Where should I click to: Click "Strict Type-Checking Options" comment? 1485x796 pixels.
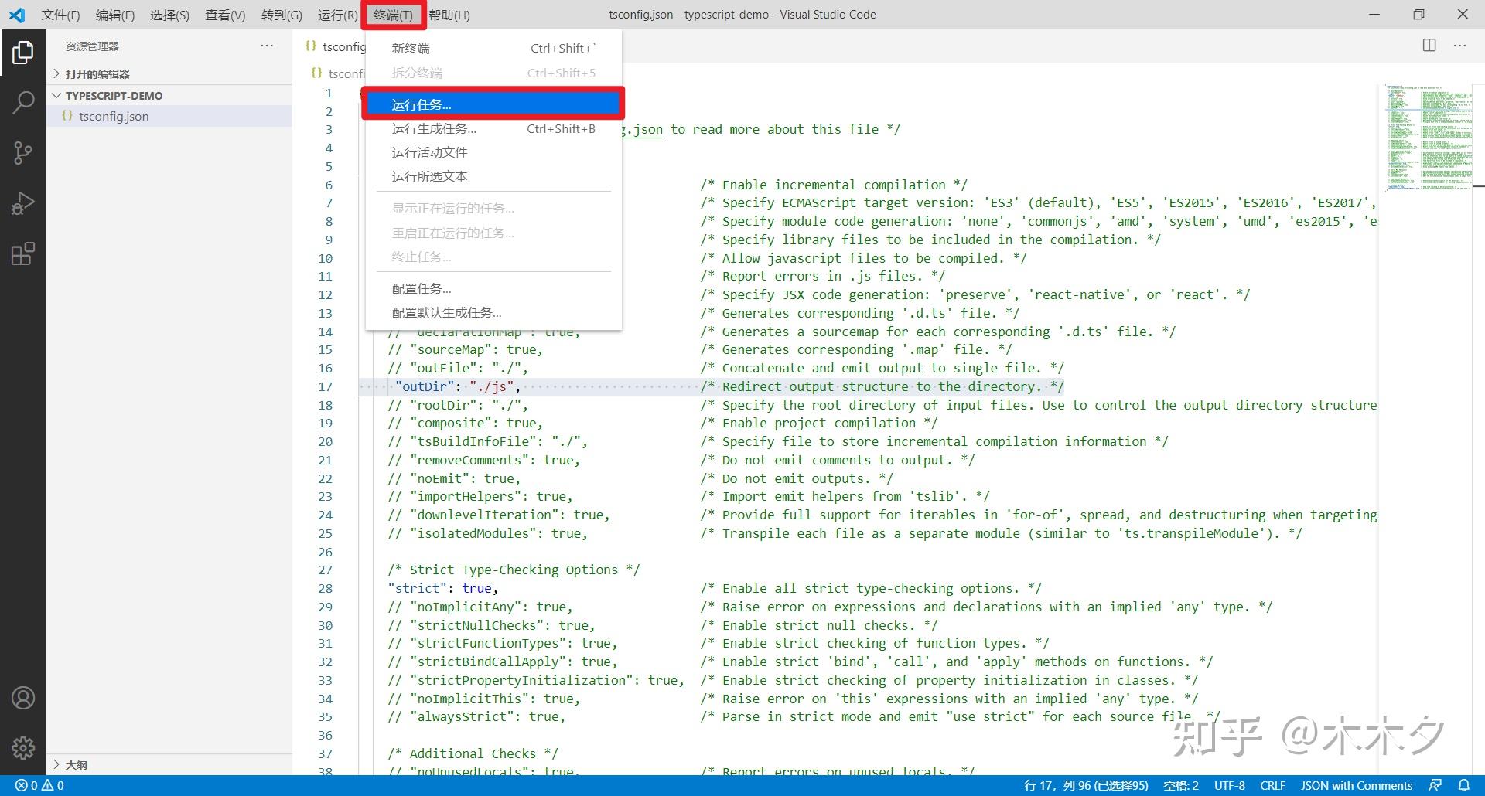(514, 570)
